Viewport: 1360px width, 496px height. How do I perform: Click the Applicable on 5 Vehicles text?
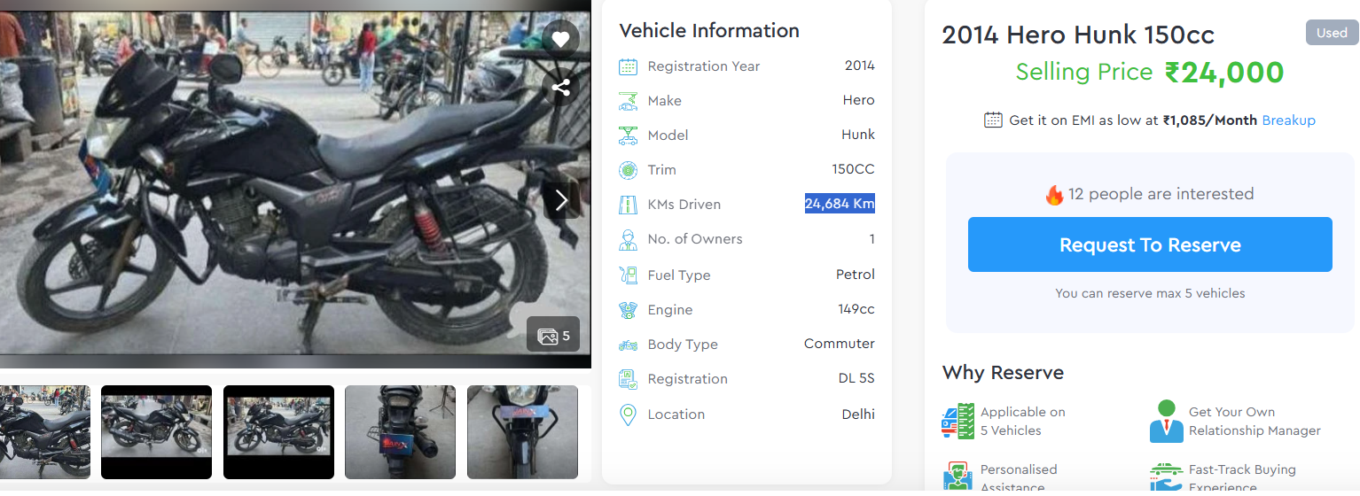click(x=1023, y=422)
